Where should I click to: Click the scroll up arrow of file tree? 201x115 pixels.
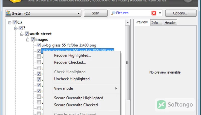coord(128,22)
